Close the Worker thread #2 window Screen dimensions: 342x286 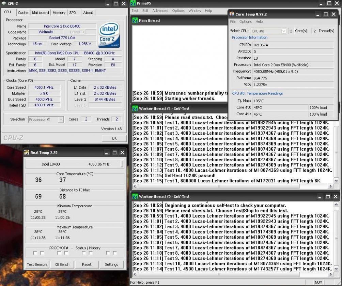[x=336, y=196]
